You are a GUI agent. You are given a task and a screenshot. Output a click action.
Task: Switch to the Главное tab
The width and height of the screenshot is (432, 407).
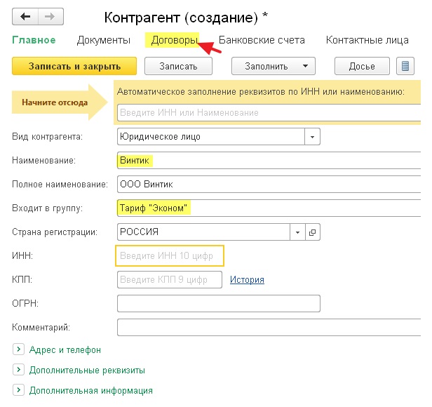tap(34, 40)
